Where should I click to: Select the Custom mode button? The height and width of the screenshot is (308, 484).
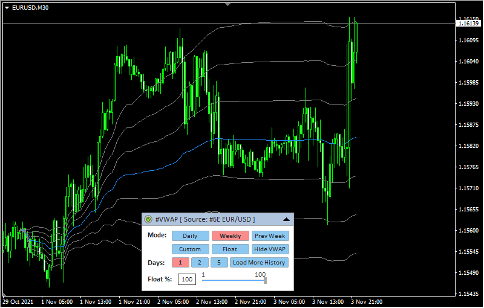(x=190, y=249)
